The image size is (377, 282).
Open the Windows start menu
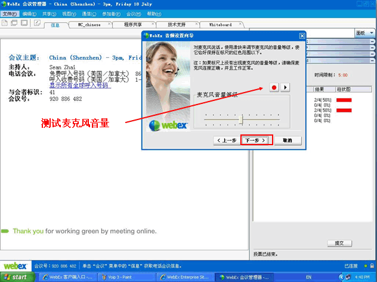(x=17, y=277)
